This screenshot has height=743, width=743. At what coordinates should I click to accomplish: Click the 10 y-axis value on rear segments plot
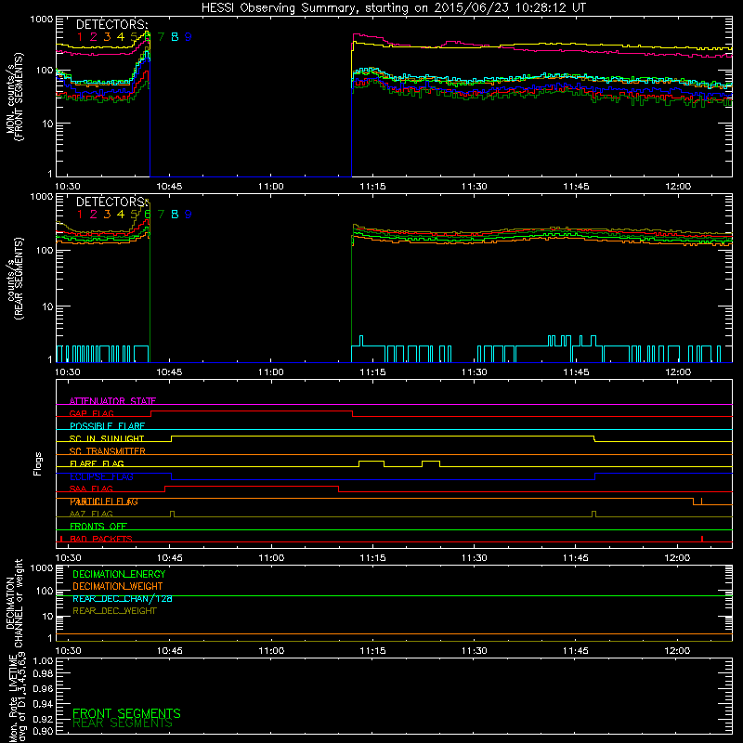point(47,306)
